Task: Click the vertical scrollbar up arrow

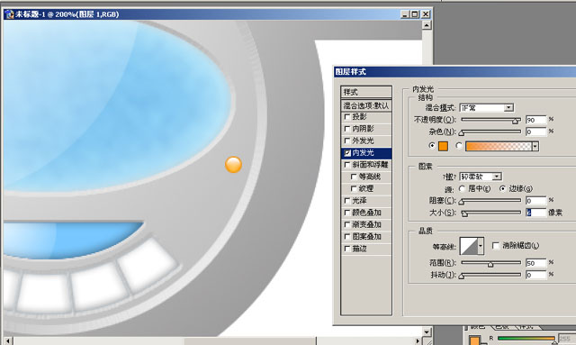Action: point(427,25)
